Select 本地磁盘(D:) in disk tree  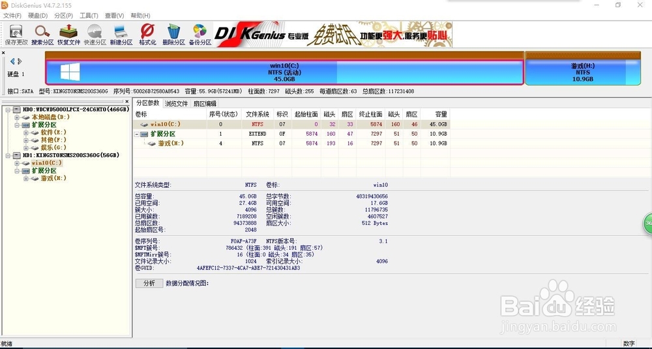coord(51,117)
